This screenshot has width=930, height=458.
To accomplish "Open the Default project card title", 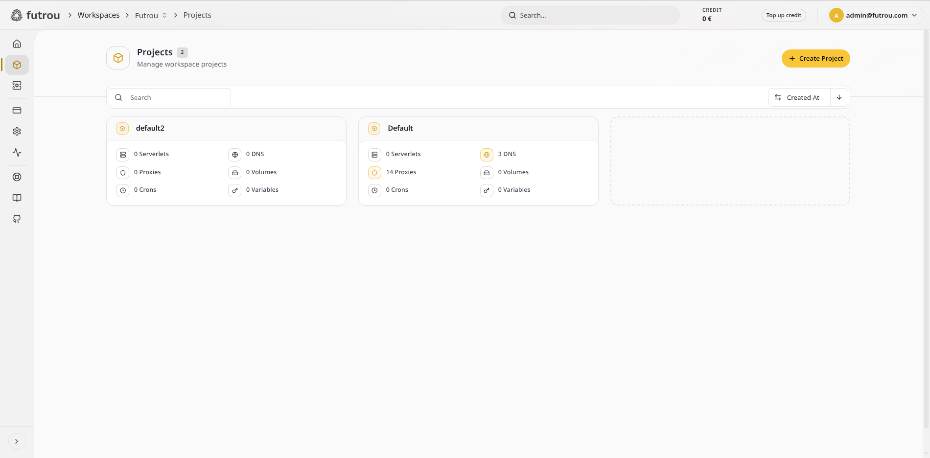I will point(400,128).
